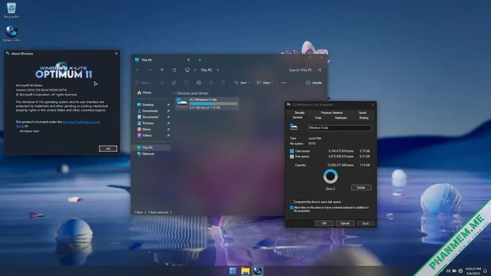Viewport: 491px width, 276px height.
Task: Open the taskbar clock and date
Action: click(473, 271)
